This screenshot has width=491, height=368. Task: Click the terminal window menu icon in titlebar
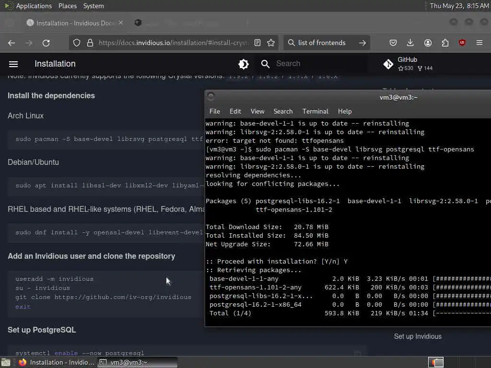211,96
